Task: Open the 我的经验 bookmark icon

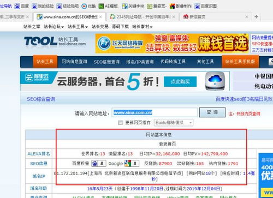Action: [34, 6]
